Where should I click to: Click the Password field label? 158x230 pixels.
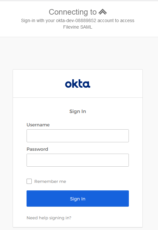click(x=37, y=149)
